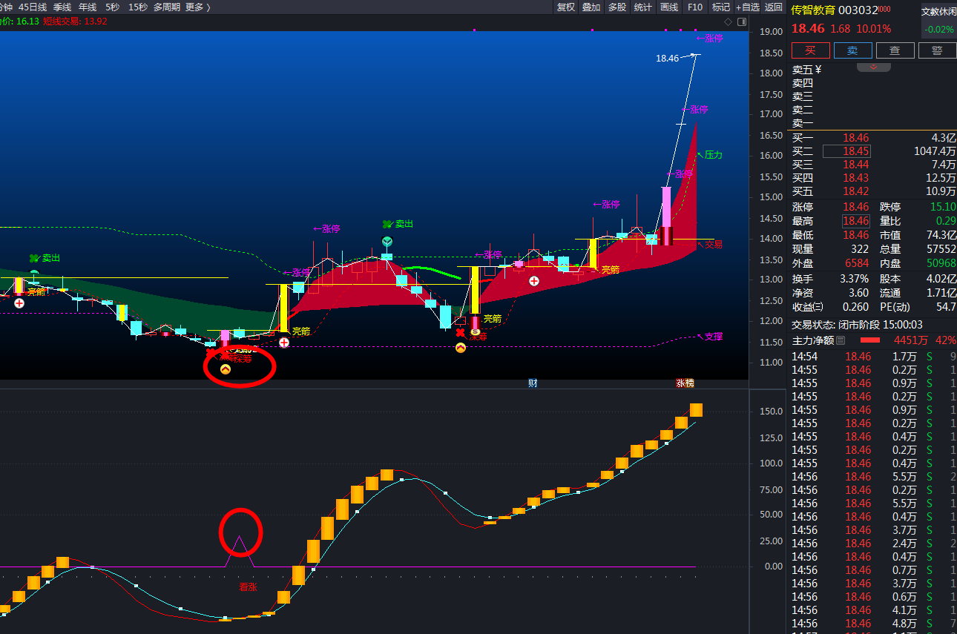
Task: Click the 19.00 label on the price axis
Action: 772,31
